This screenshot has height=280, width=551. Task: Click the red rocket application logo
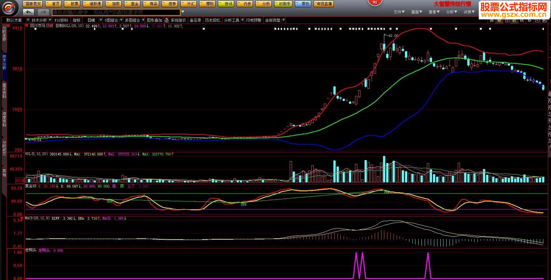pos(10,8)
